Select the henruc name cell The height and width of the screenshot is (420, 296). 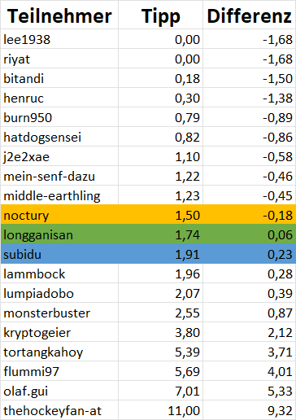coord(59,98)
